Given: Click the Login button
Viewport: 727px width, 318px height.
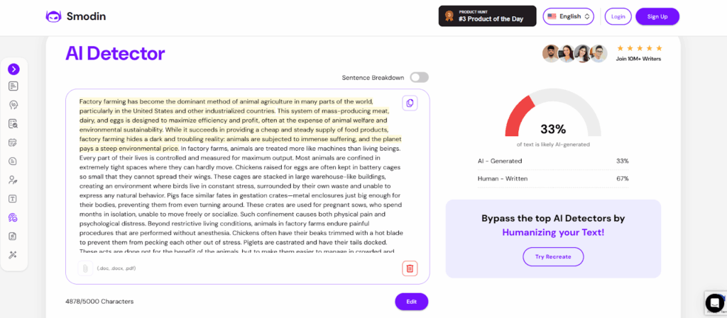Looking at the screenshot, I should (x=618, y=16).
